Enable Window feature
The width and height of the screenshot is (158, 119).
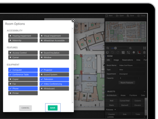coord(54,57)
